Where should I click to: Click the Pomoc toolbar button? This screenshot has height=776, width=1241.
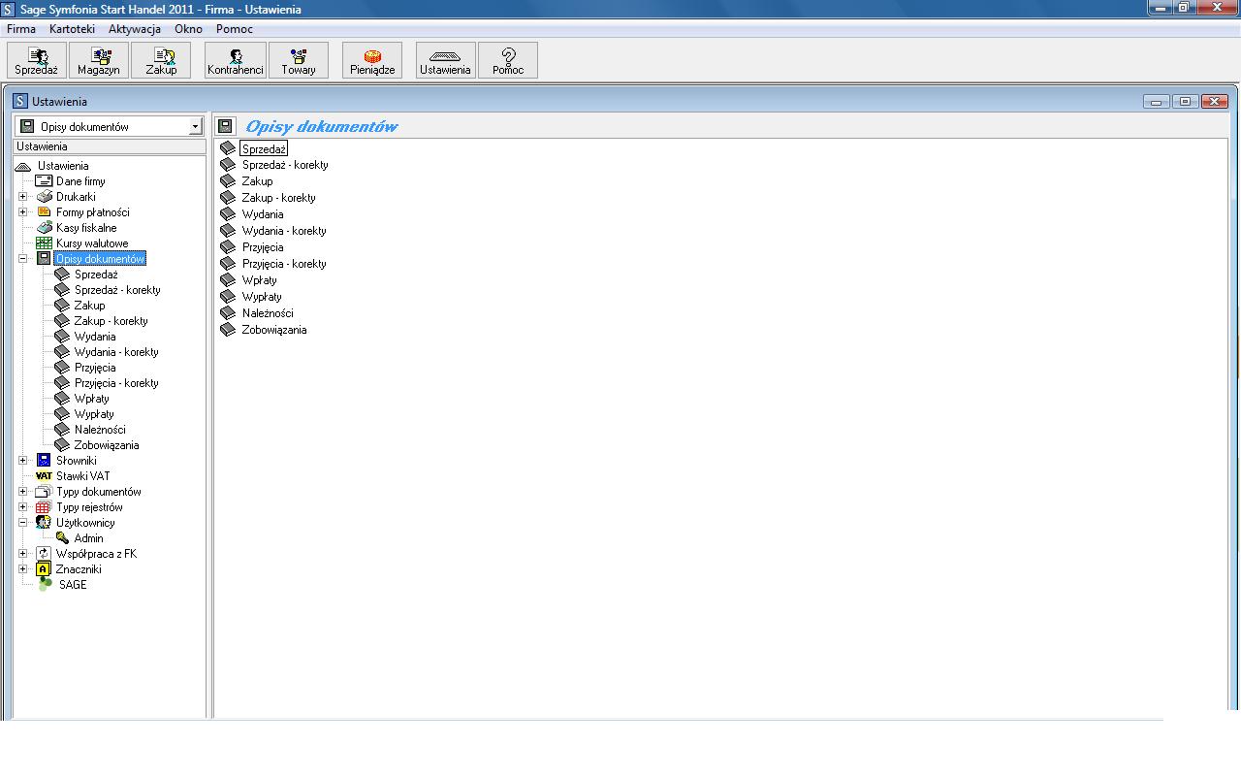point(508,60)
